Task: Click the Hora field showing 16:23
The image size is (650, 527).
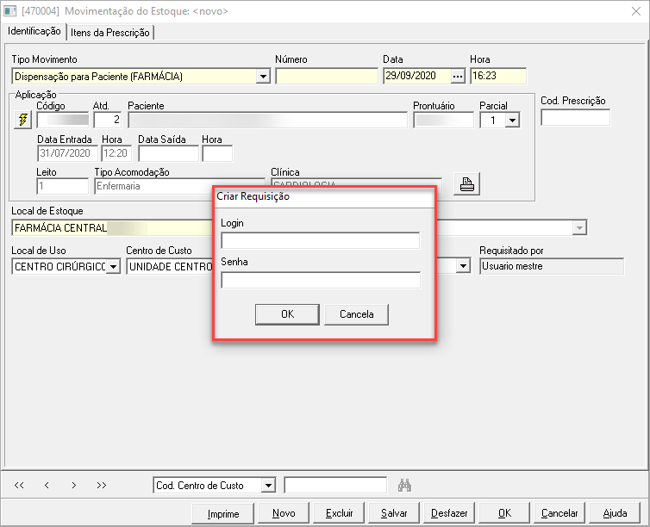Action: pyautogui.click(x=498, y=77)
